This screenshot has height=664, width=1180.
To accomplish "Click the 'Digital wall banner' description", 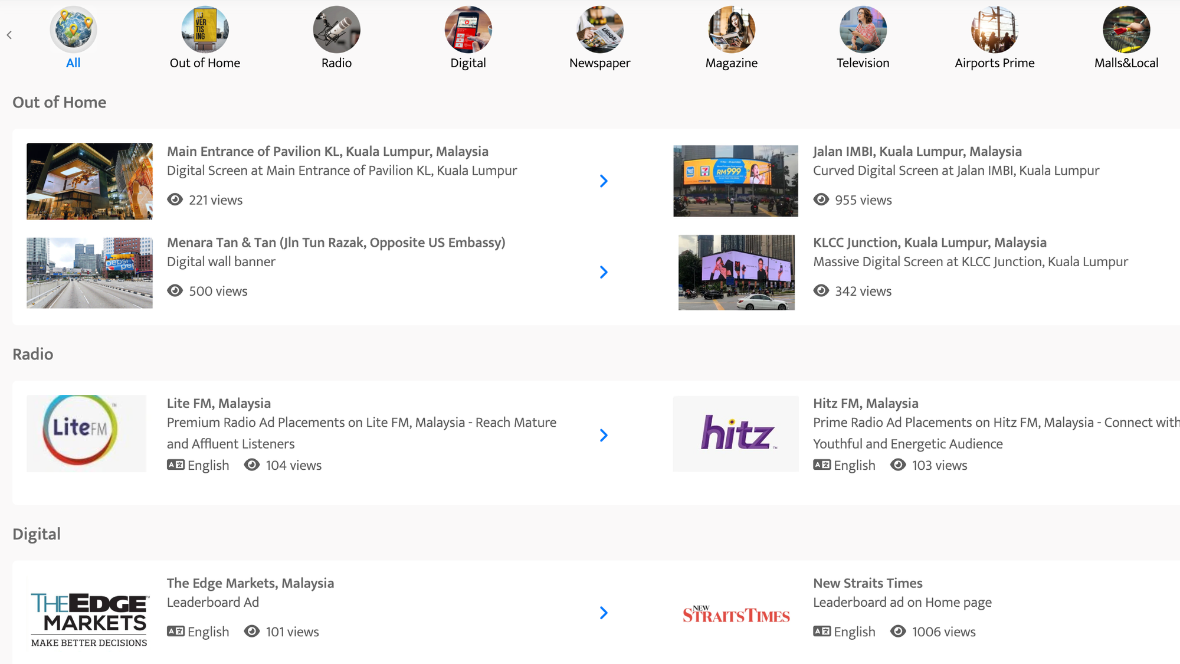I will click(x=221, y=261).
